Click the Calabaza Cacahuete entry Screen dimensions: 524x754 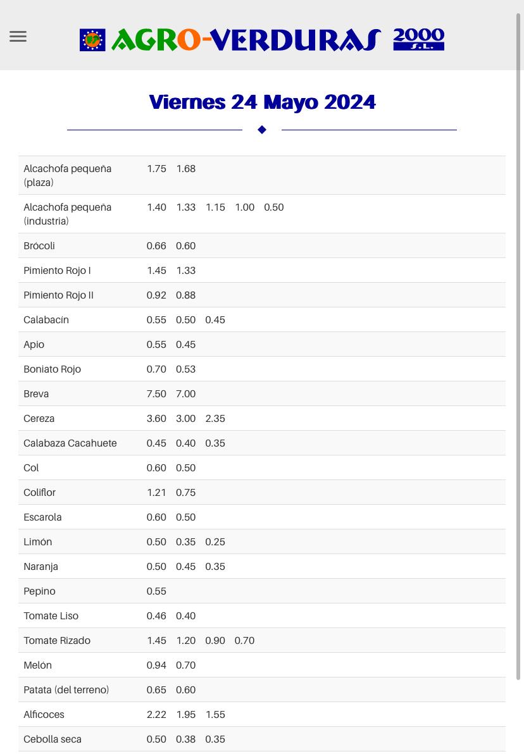point(70,443)
